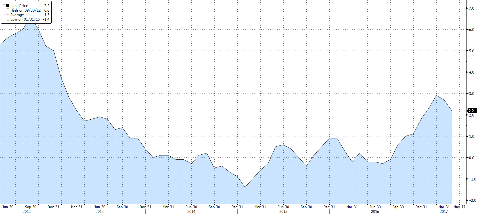Click the 2.2 last price axis flag
Viewport: 477px width, 214px height.
click(472, 111)
